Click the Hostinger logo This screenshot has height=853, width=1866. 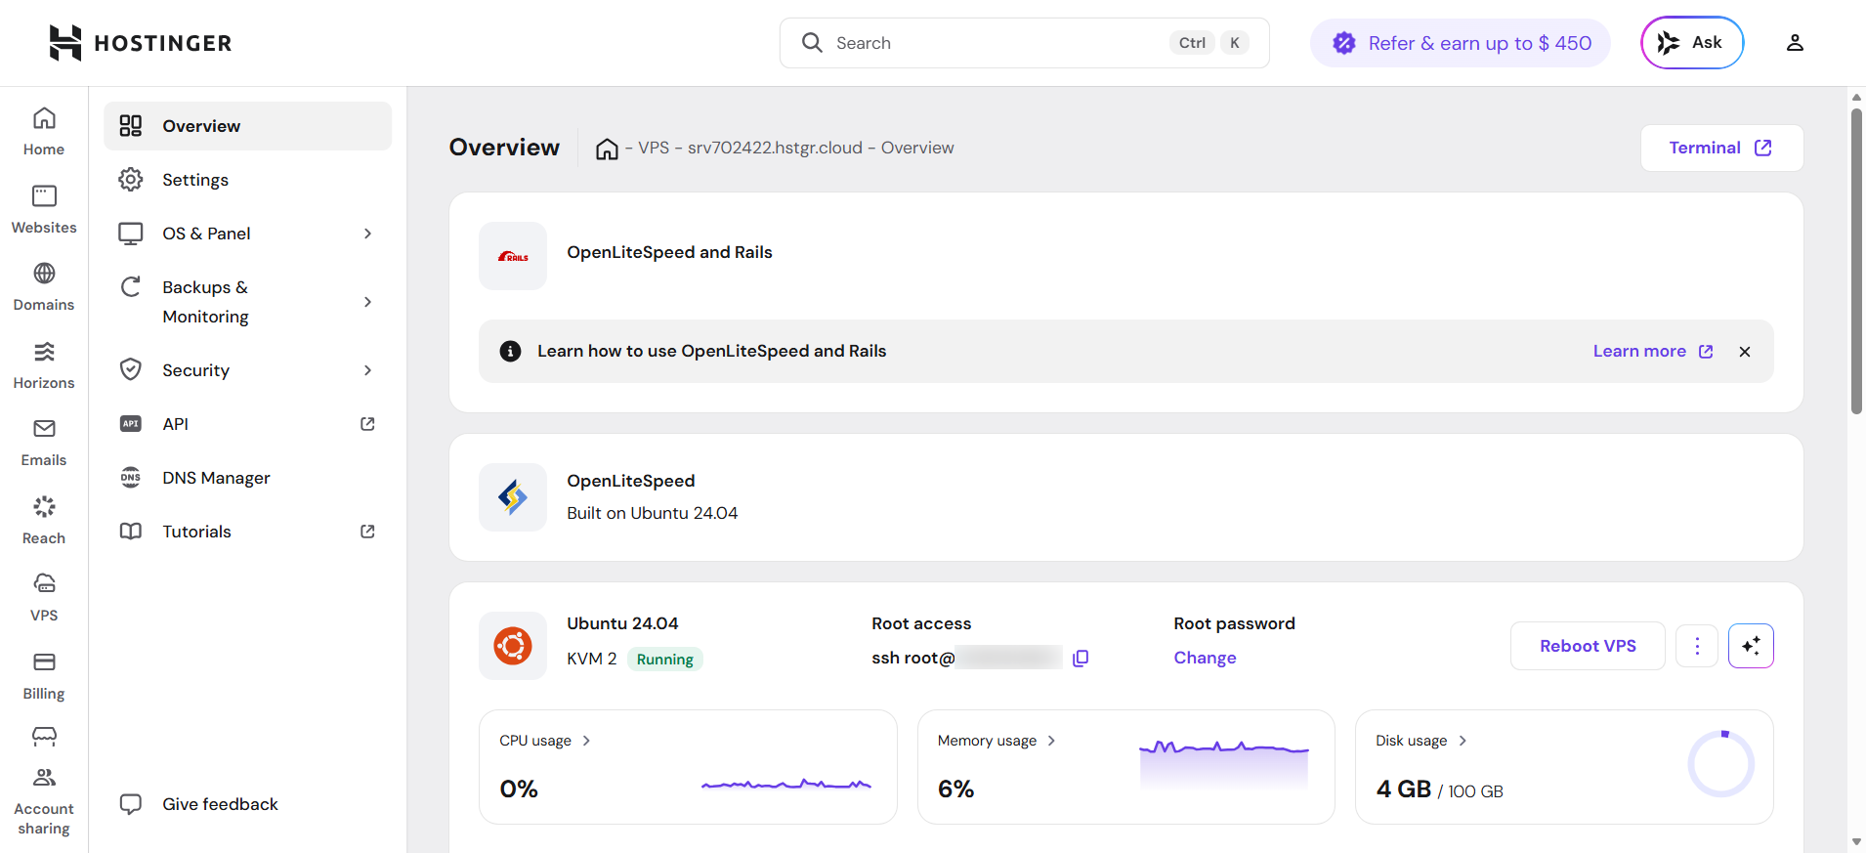coord(140,43)
